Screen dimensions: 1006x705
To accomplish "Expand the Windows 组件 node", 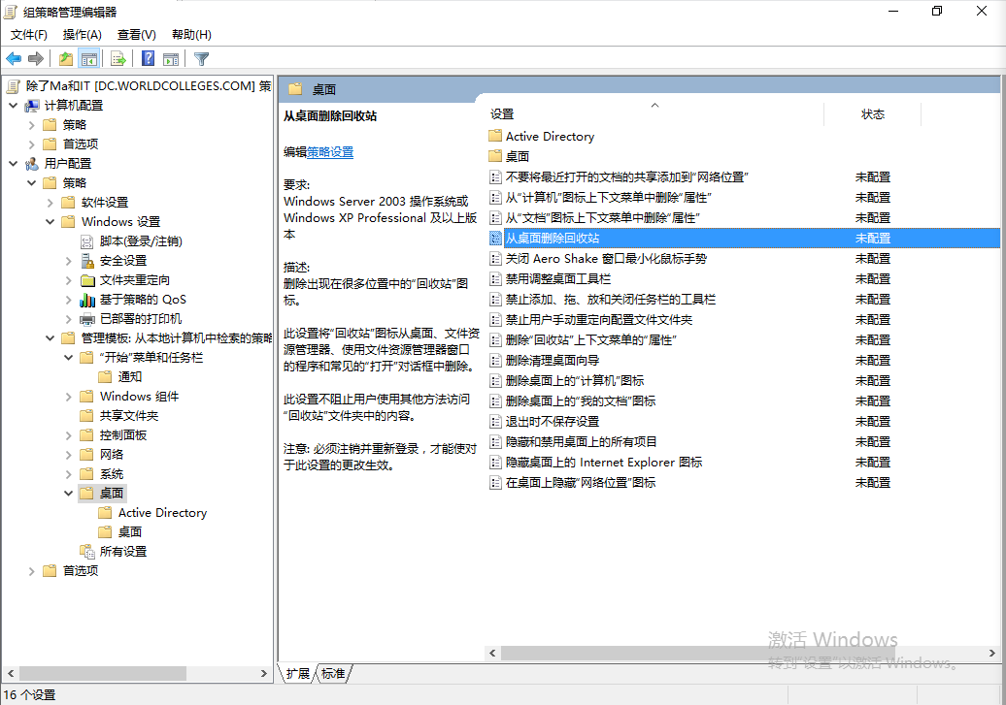I will tap(69, 397).
